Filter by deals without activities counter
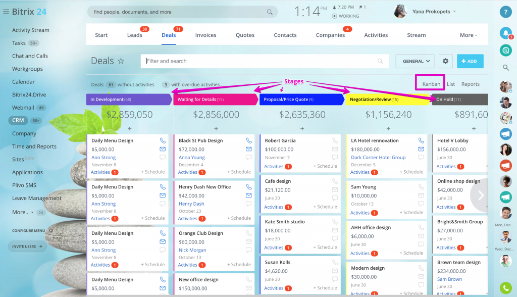The width and height of the screenshot is (517, 297). click(111, 84)
